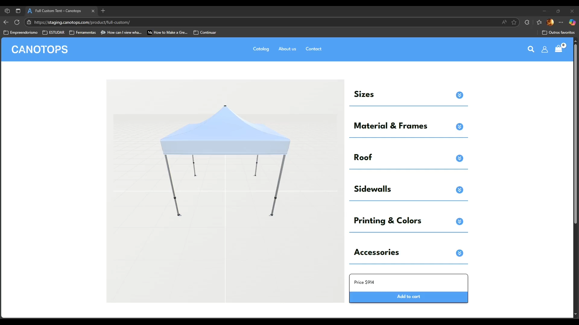The image size is (579, 325).
Task: Open the ESTUDAR bookmarks folder
Action: coord(53,32)
